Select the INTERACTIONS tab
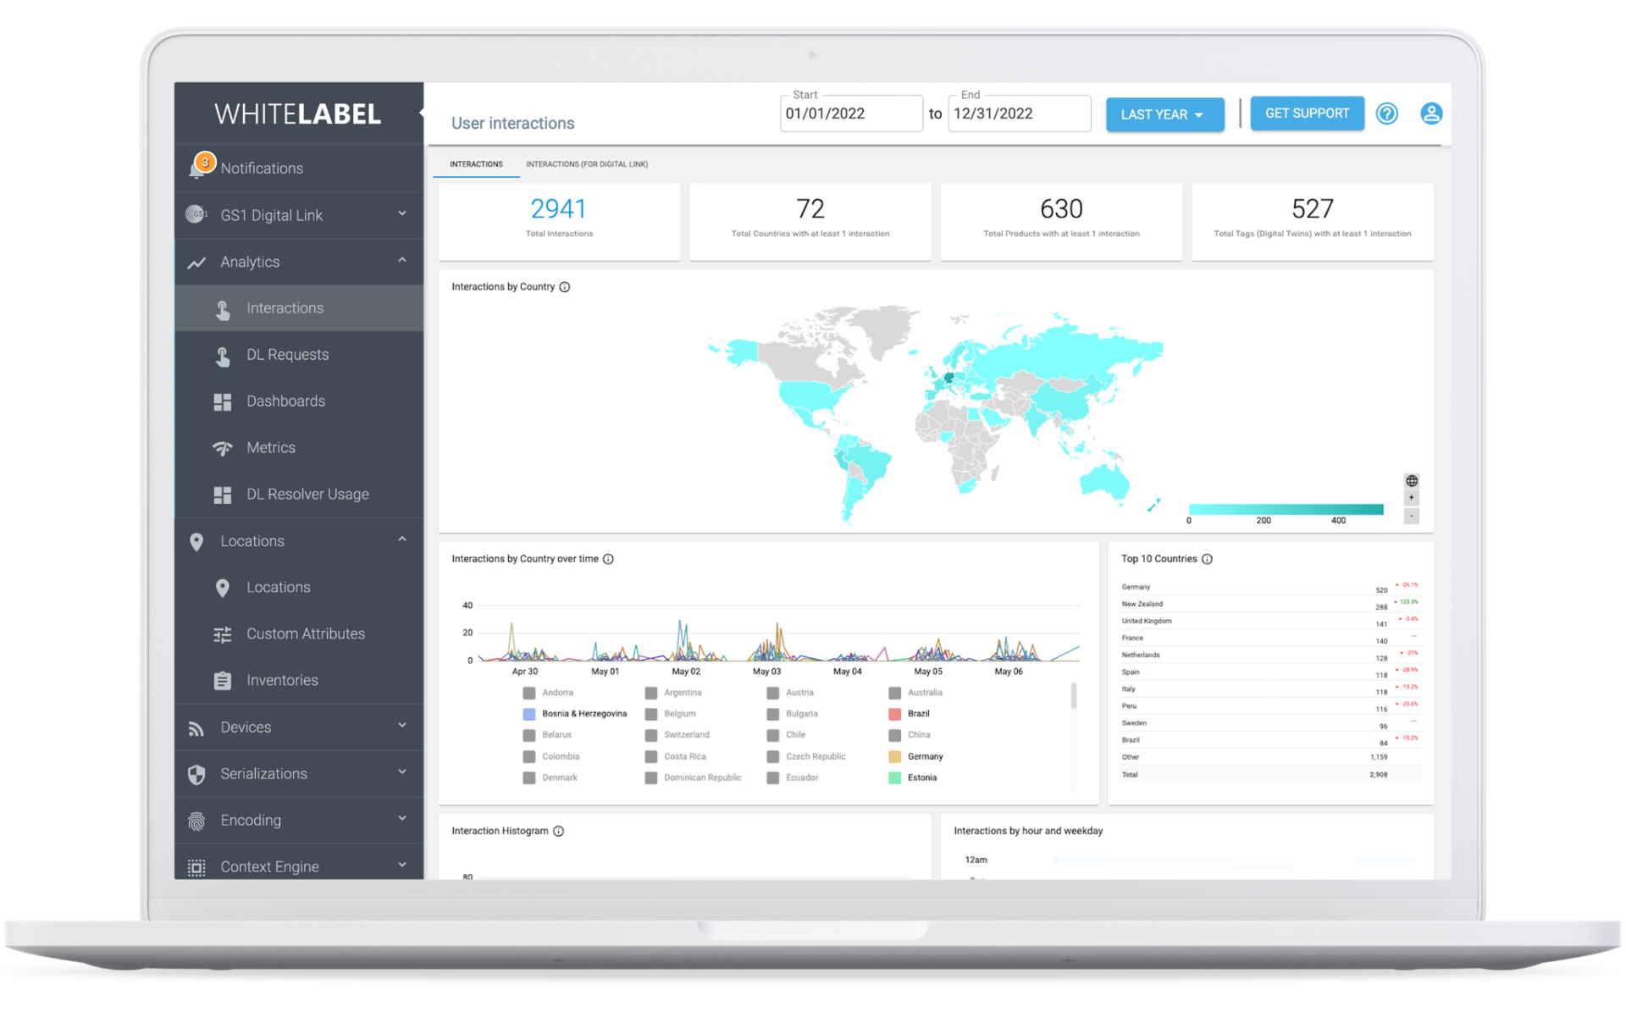Screen dimensions: 1626x1012 coord(475,164)
